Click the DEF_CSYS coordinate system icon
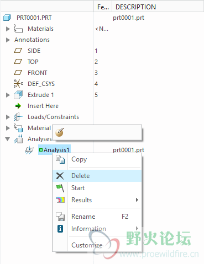This screenshot has height=264, width=204. pos(18,84)
